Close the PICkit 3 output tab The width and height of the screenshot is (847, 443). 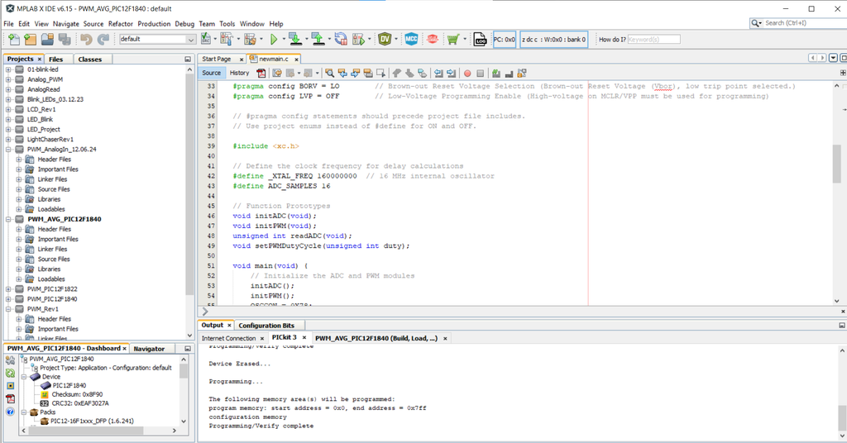coord(304,337)
